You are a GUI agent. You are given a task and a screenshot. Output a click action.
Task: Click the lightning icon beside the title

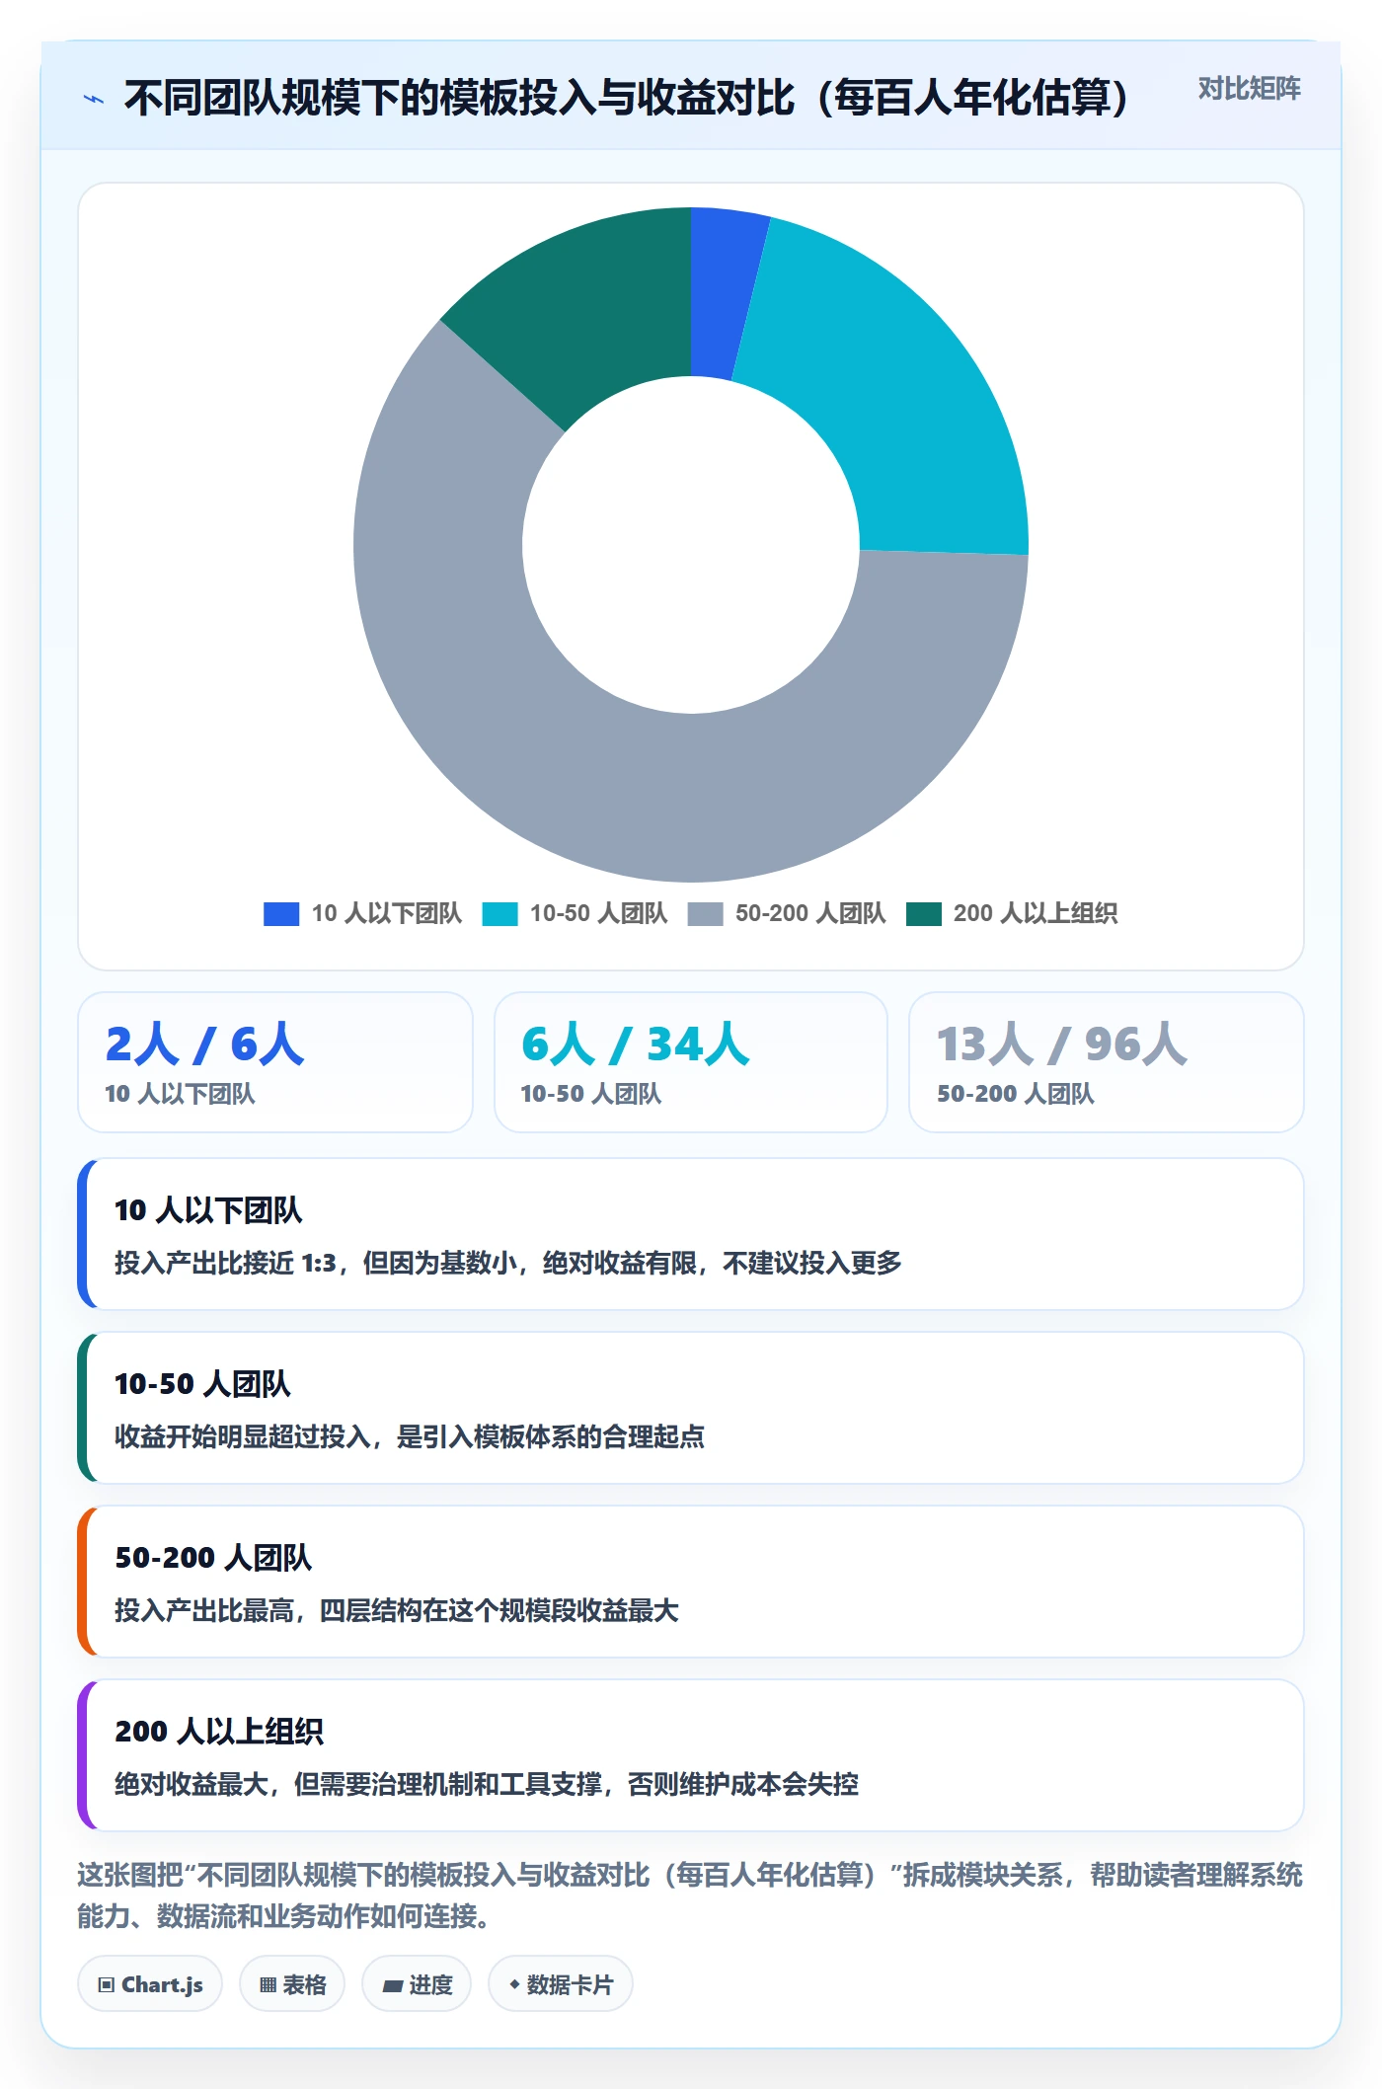click(x=94, y=99)
